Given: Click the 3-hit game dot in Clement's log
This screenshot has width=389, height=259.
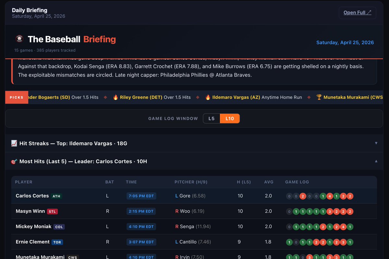Looking at the screenshot, I should [x=343, y=242].
